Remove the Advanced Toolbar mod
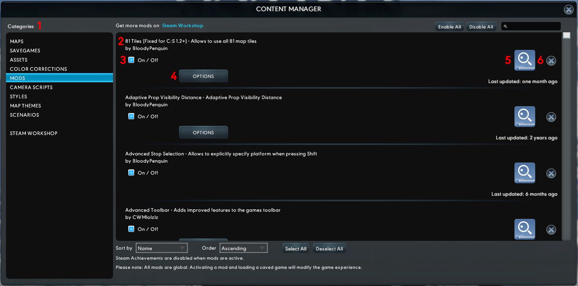The image size is (578, 286). [x=551, y=230]
